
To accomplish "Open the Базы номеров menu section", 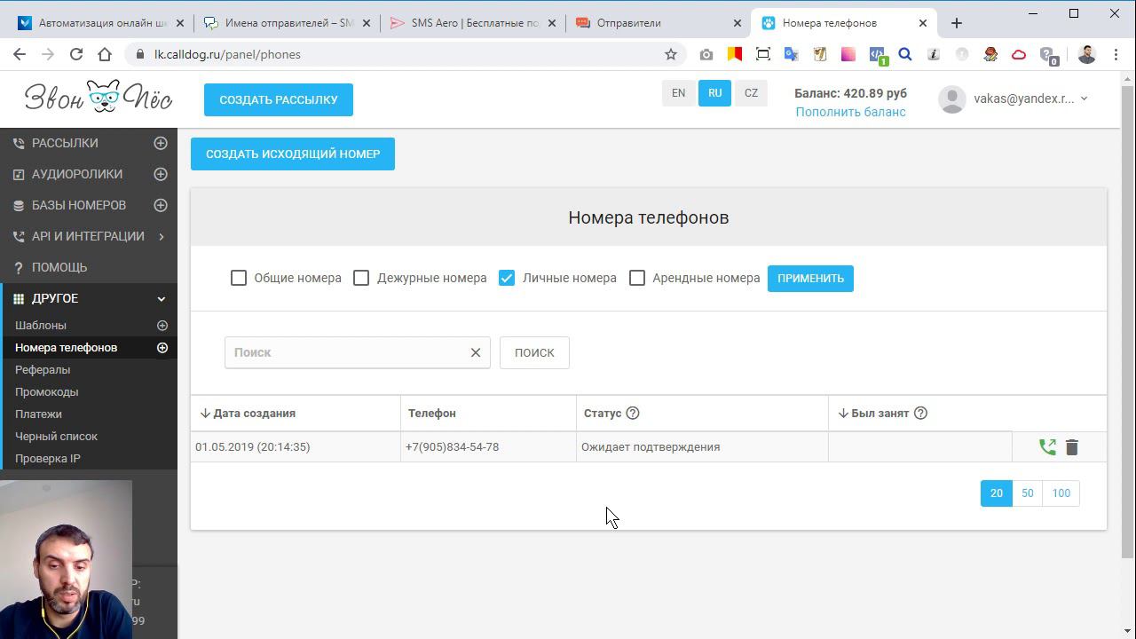I will tap(79, 205).
